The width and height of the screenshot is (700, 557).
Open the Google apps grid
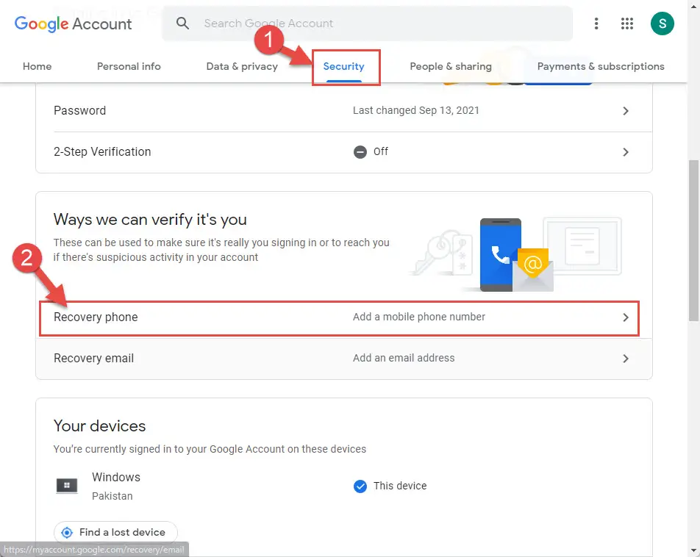626,24
